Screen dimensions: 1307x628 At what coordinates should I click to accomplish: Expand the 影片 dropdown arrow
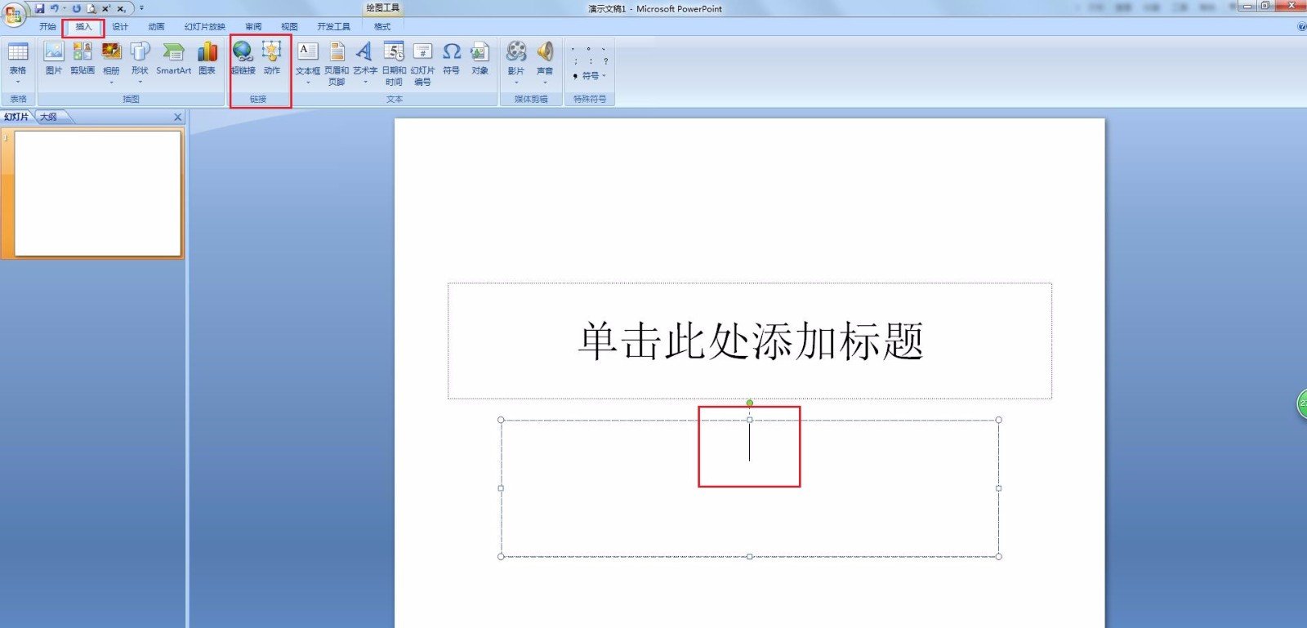tap(516, 82)
